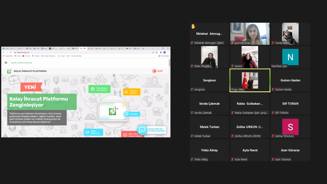Open a new browser tab with plus
This screenshot has height=184, width=327.
tap(143, 48)
